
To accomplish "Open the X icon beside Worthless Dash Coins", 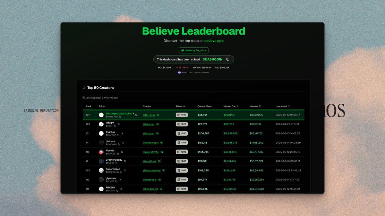I will [136, 115].
